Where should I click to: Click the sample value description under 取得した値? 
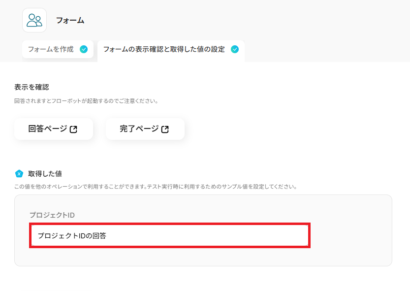(155, 187)
